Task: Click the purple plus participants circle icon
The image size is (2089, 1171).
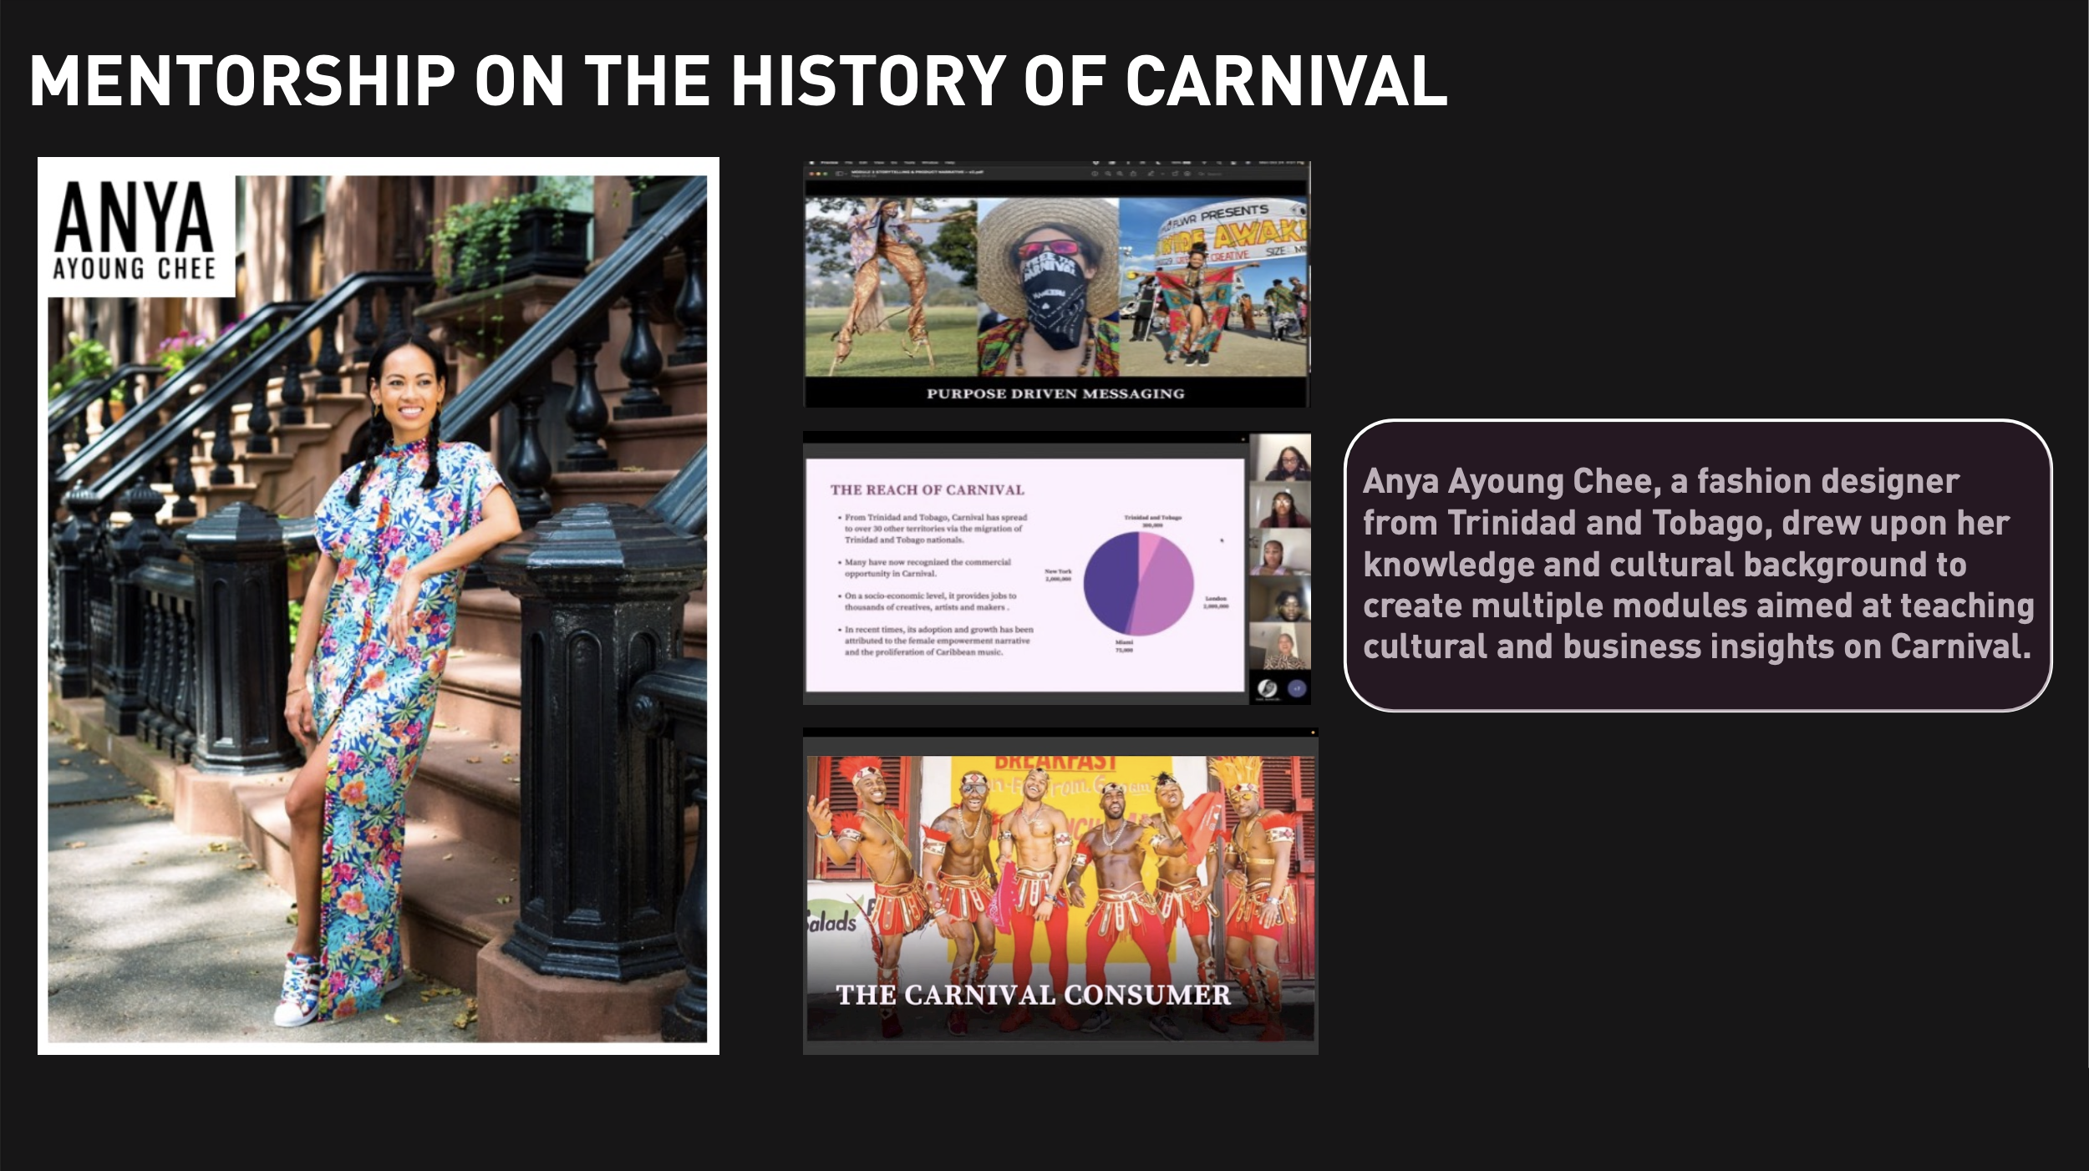Action: pyautogui.click(x=1296, y=689)
